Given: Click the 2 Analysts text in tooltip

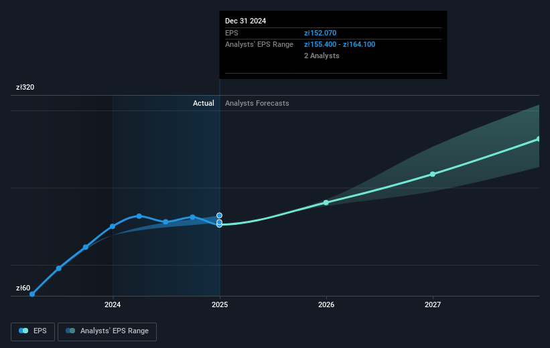Looking at the screenshot, I should pos(322,56).
